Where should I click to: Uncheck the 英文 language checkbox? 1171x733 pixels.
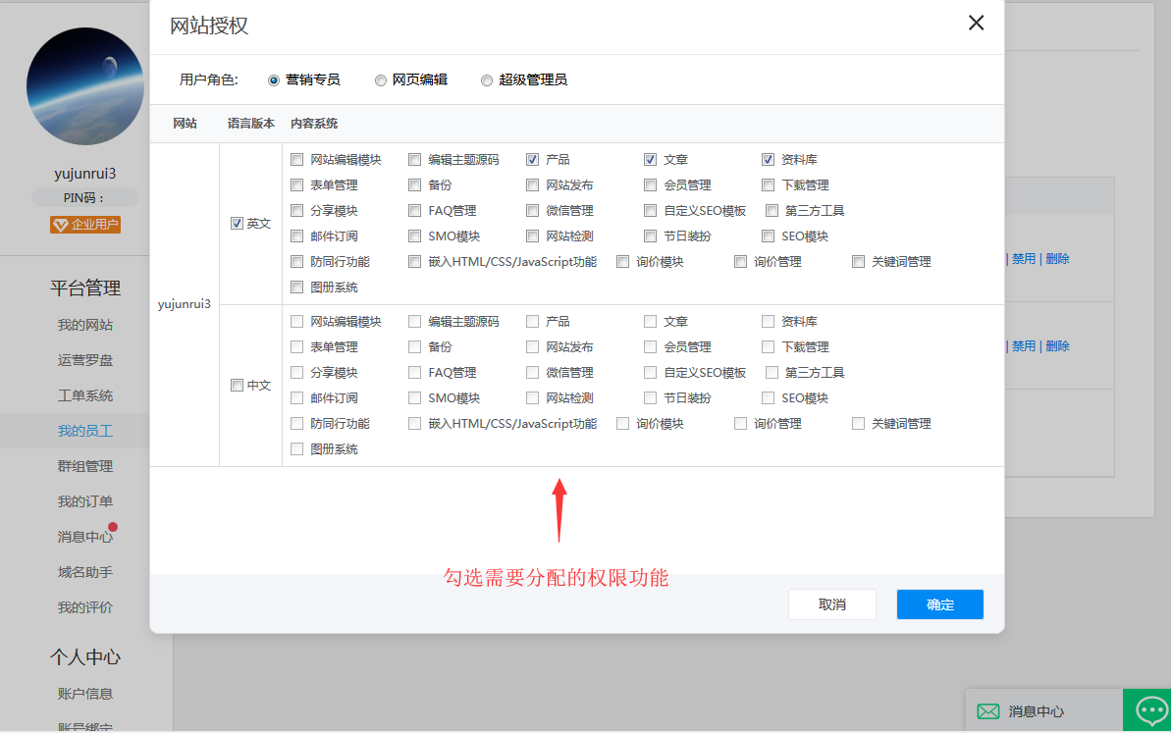click(237, 223)
